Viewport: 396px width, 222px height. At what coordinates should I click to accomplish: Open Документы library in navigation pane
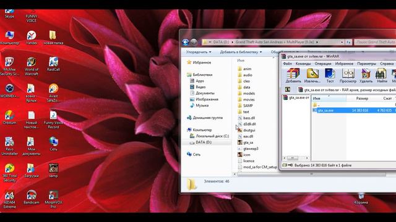pyautogui.click(x=202, y=93)
